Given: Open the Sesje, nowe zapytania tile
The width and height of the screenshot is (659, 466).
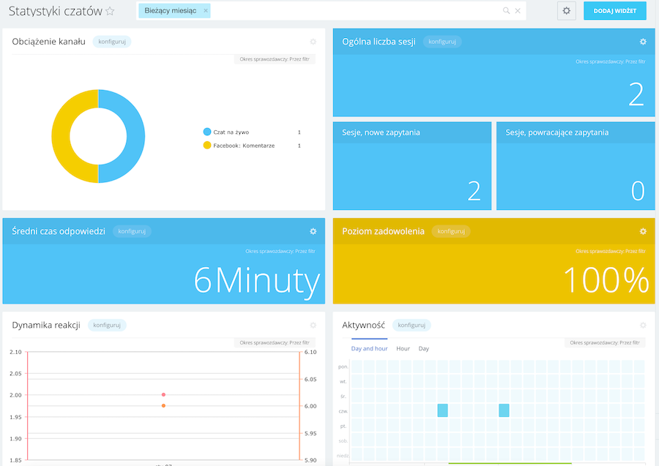Looking at the screenshot, I should point(412,166).
